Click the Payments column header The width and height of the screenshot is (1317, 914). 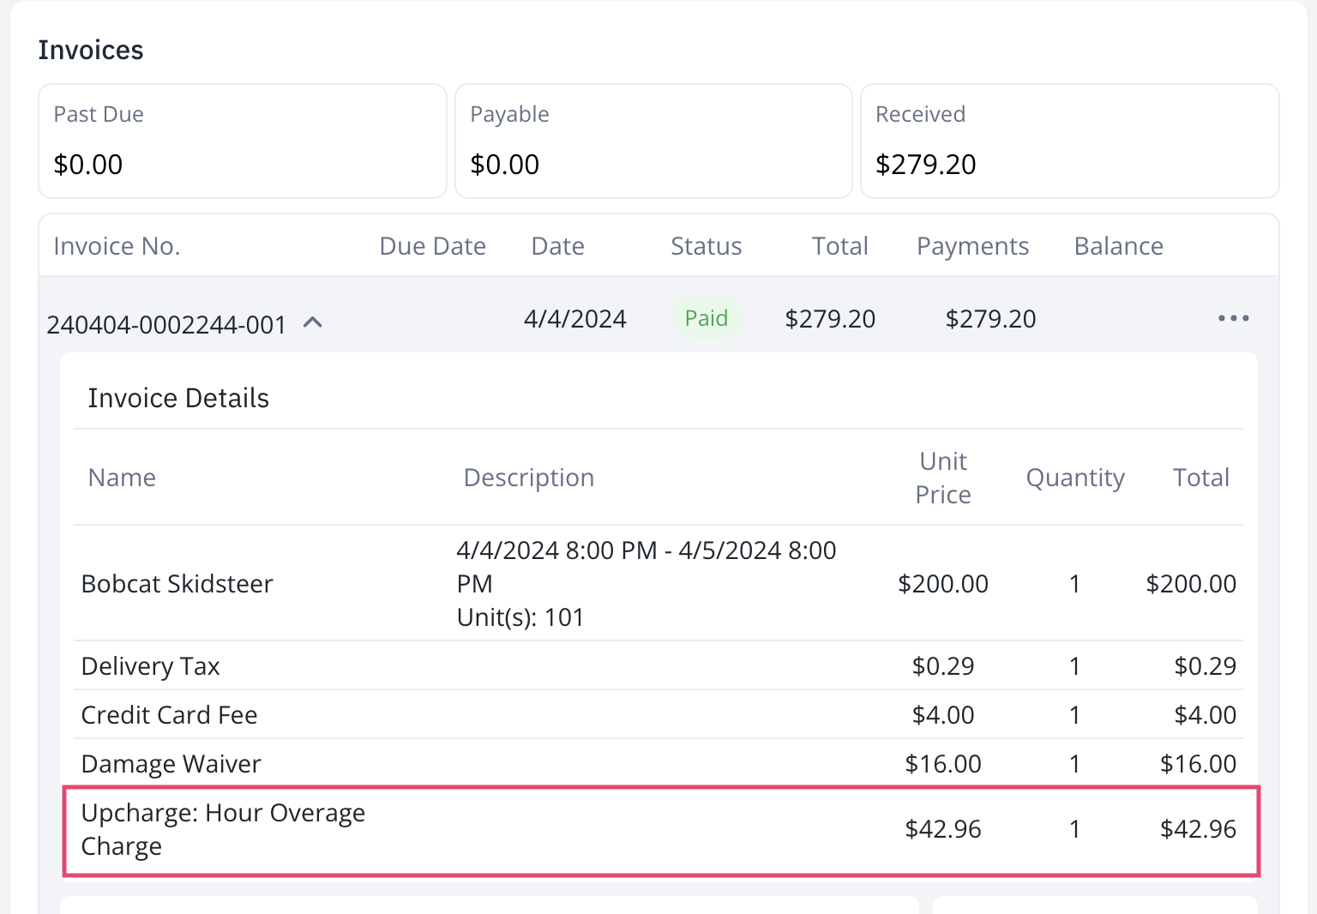(x=972, y=246)
